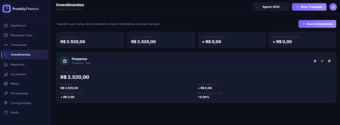Screen dimensions: 340x125
Task: Advance to next month arrow
Action: [285, 7]
